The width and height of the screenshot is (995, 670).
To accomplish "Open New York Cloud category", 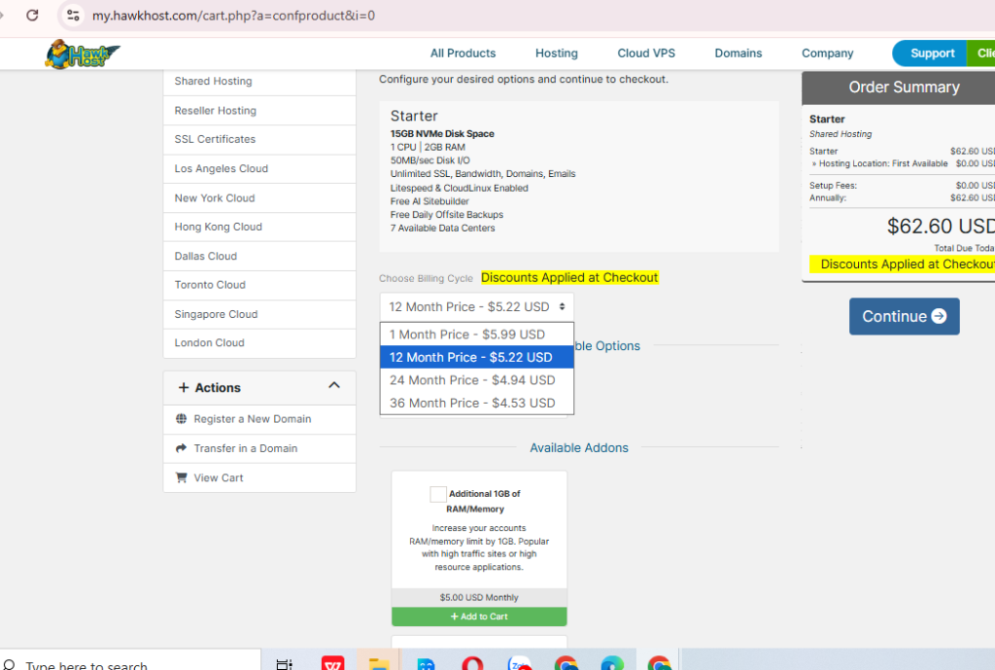I will (x=259, y=198).
